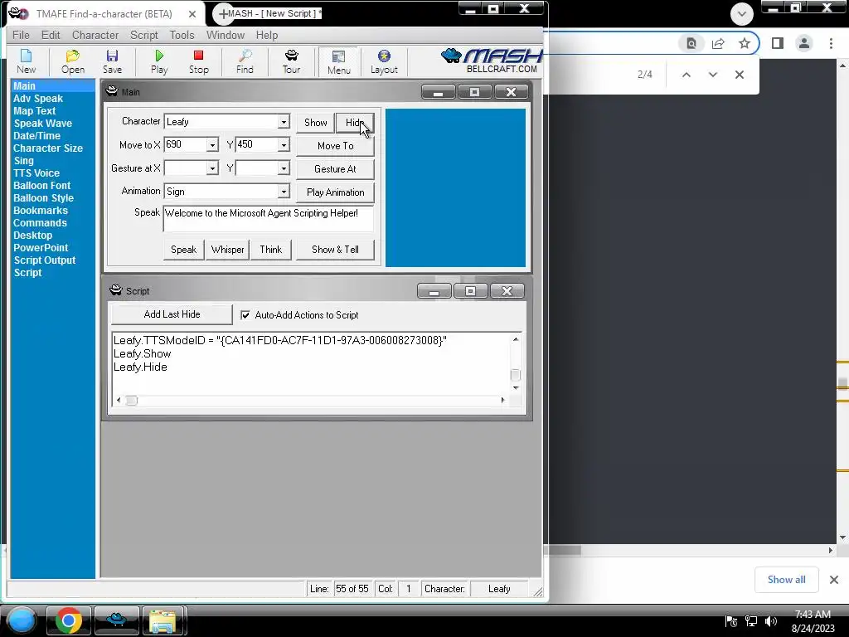Expand the Animation dropdown showing Sign
The height and width of the screenshot is (637, 849).
[x=284, y=192]
